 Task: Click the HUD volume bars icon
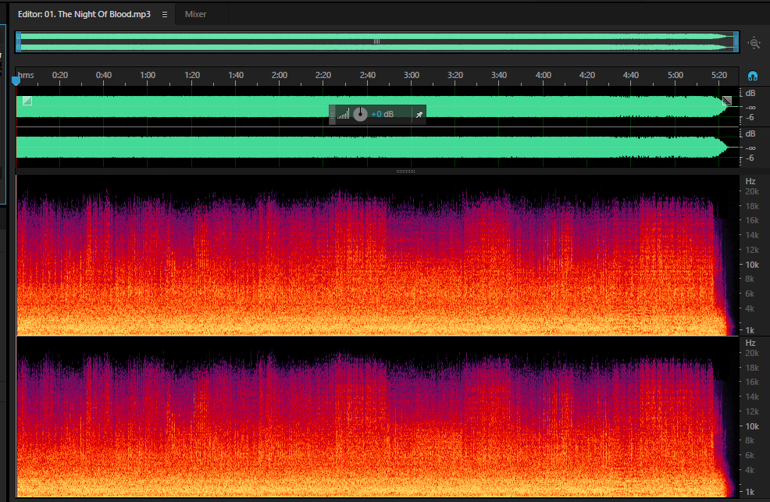coord(344,114)
